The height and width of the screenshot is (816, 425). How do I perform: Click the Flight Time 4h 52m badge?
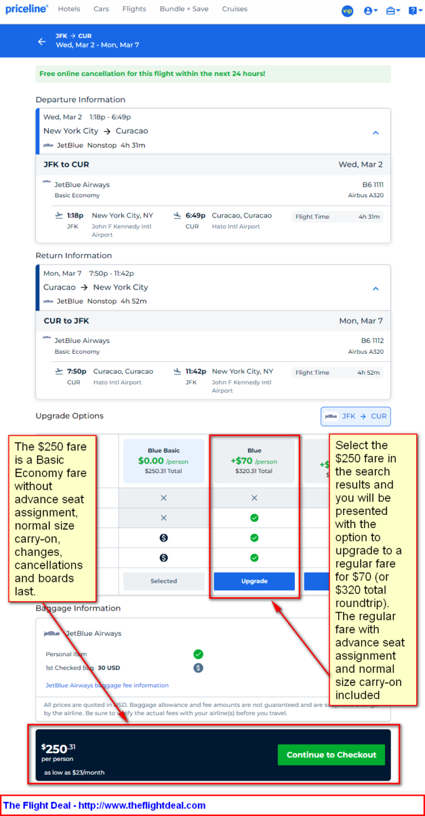tap(337, 373)
